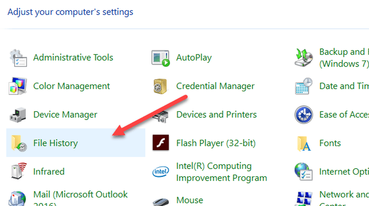Click the Fonts folder icon
The image size is (369, 206).
tap(304, 143)
